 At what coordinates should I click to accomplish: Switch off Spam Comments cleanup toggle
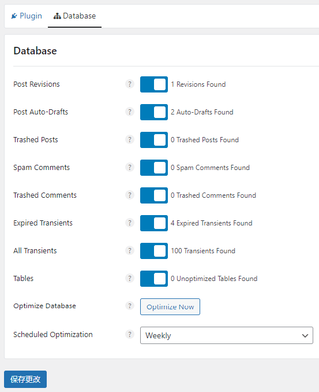pyautogui.click(x=154, y=168)
